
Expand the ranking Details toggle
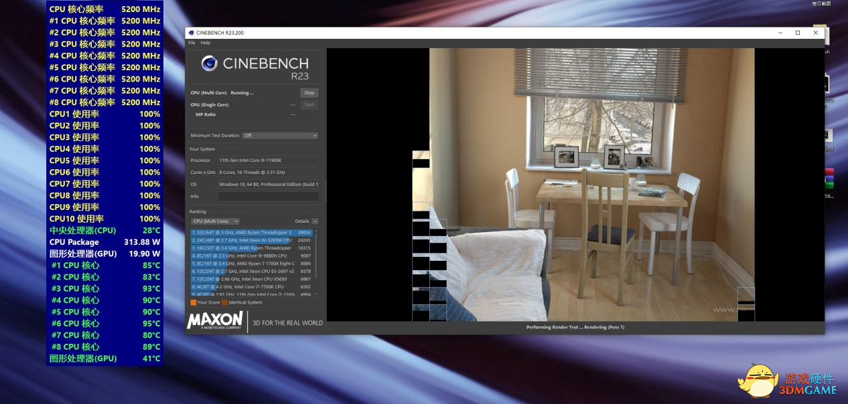coord(315,221)
